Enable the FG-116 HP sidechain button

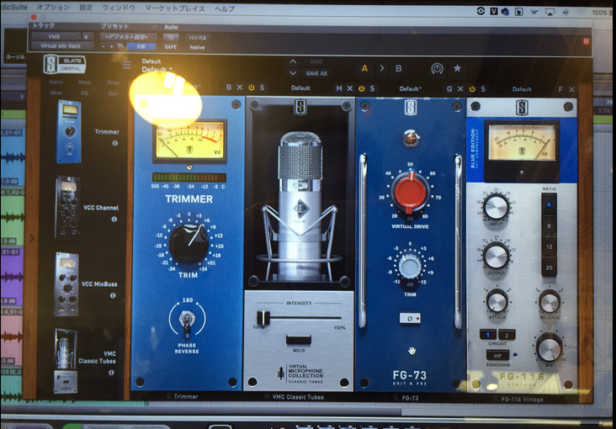pyautogui.click(x=497, y=355)
